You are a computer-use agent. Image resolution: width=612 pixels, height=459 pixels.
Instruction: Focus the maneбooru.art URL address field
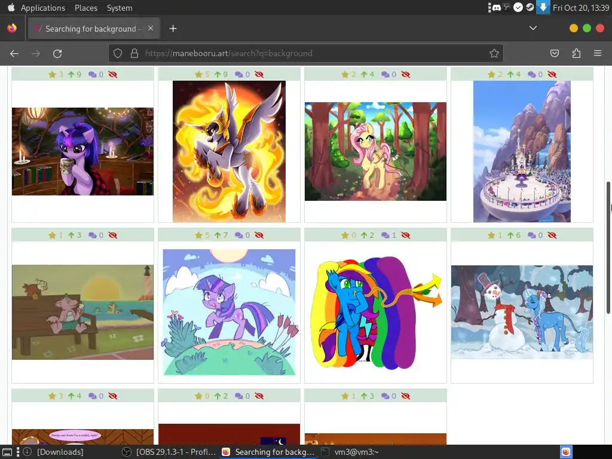(306, 53)
